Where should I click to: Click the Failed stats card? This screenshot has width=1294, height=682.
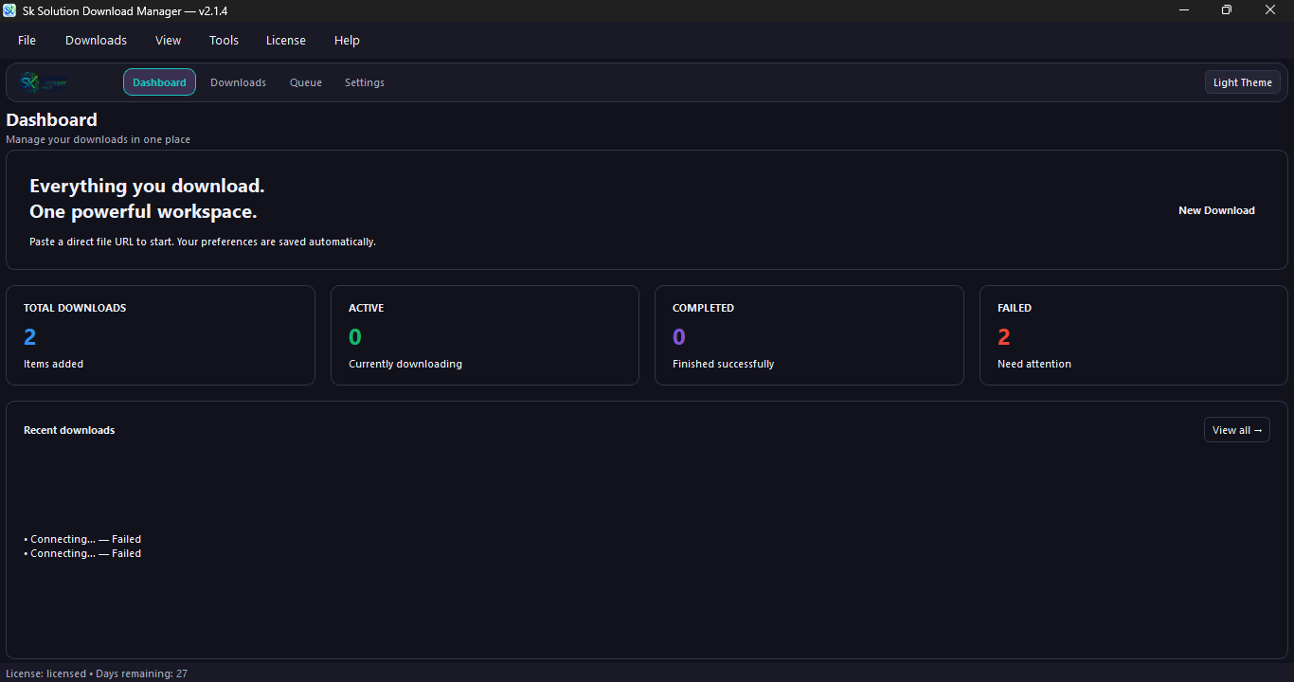click(1134, 335)
